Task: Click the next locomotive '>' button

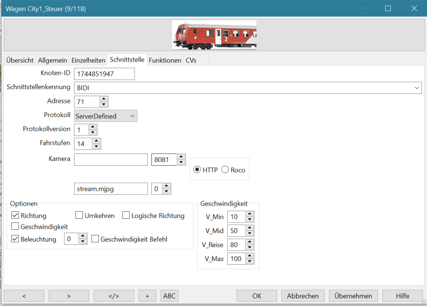Action: [69, 296]
